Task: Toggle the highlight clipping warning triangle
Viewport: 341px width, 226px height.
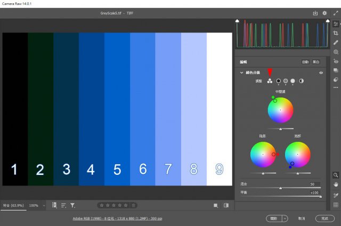Action: click(x=327, y=22)
